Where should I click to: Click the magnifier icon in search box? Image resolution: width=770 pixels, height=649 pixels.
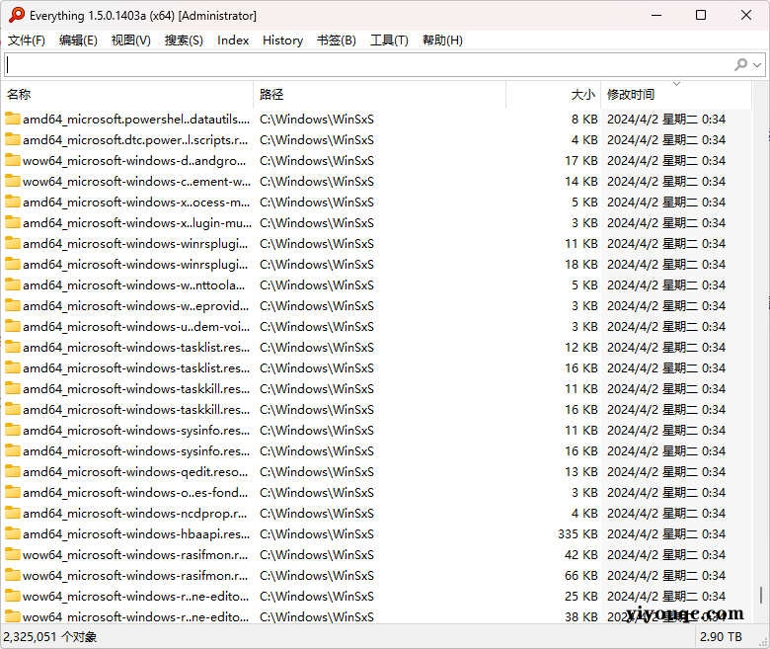[740, 64]
